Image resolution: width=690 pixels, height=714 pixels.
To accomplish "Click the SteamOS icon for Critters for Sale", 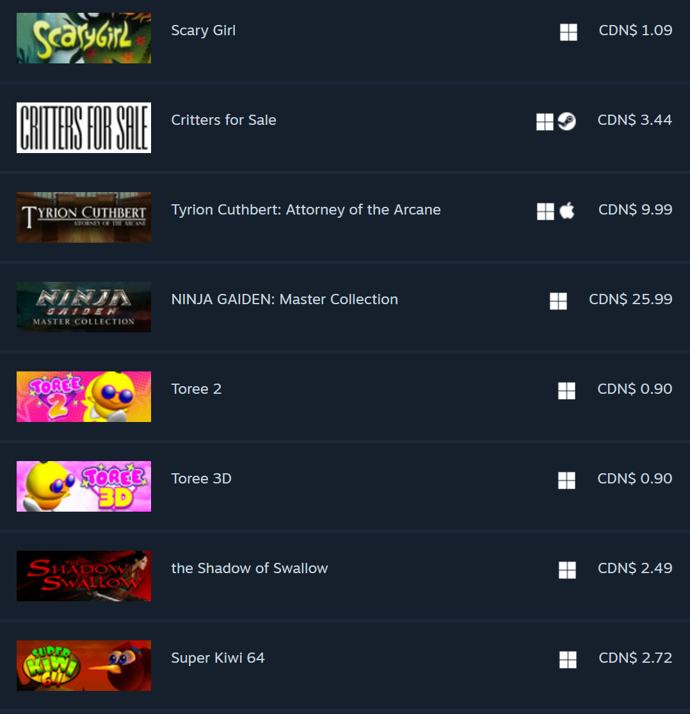I will (566, 122).
